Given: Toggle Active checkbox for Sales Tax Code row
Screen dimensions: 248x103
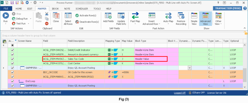Looking at the screenshot, I should click(12, 59).
